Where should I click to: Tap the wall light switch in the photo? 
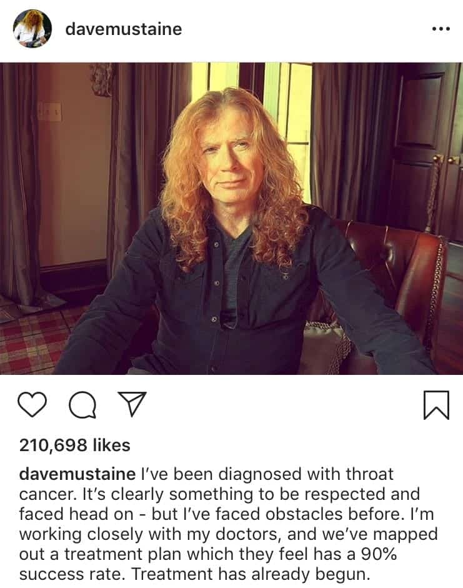click(x=49, y=111)
